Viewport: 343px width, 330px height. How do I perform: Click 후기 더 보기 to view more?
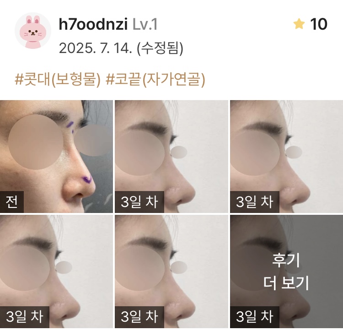coord(286,271)
